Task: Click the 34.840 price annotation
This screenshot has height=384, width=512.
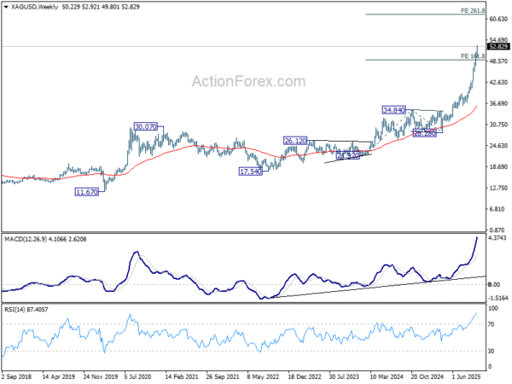Action: coord(393,110)
